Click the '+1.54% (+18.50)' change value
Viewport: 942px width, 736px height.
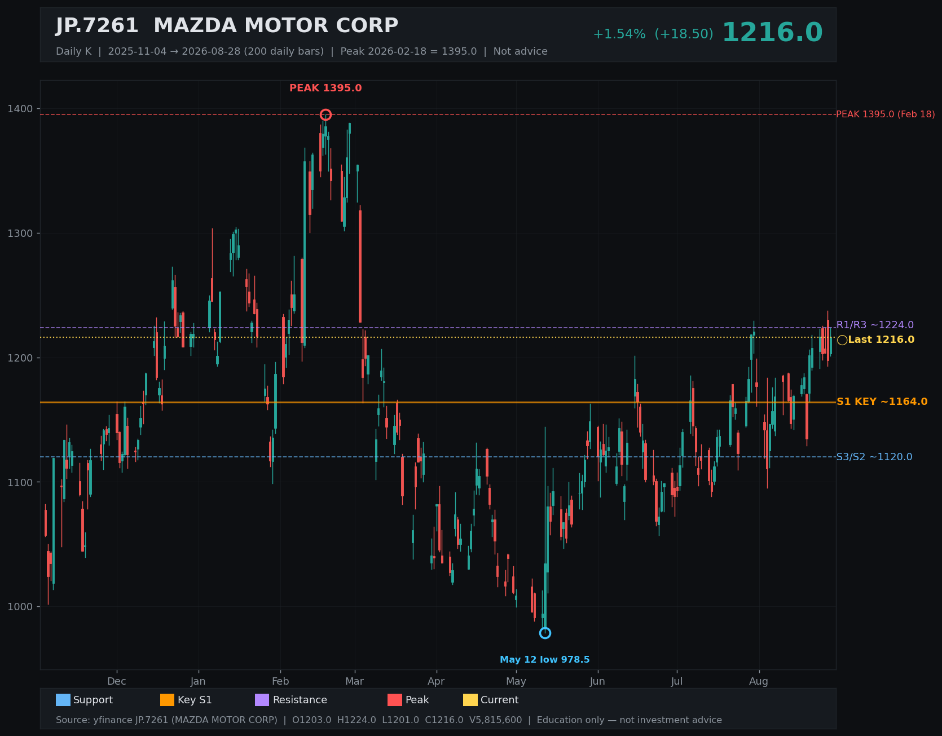(x=653, y=34)
